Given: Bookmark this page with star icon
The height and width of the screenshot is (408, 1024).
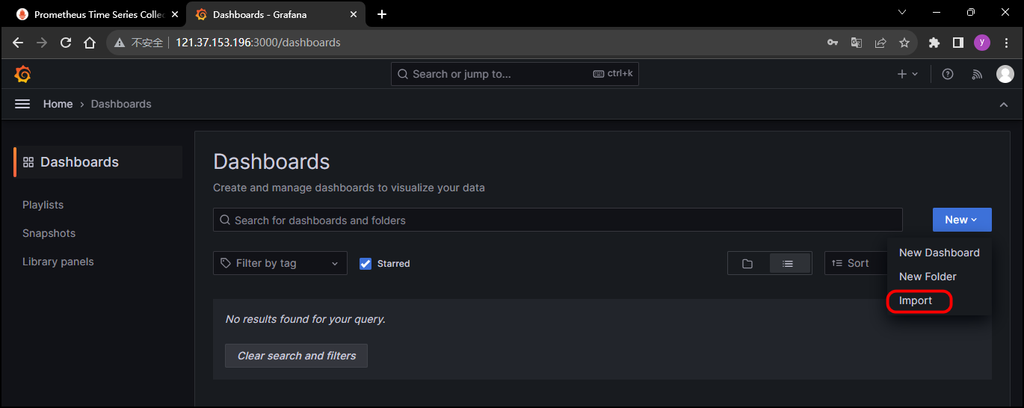Looking at the screenshot, I should (904, 43).
